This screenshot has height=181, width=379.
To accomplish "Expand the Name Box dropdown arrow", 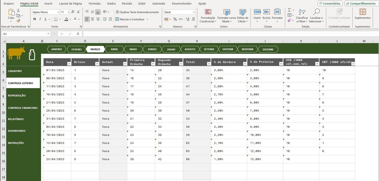I will coord(48,34).
